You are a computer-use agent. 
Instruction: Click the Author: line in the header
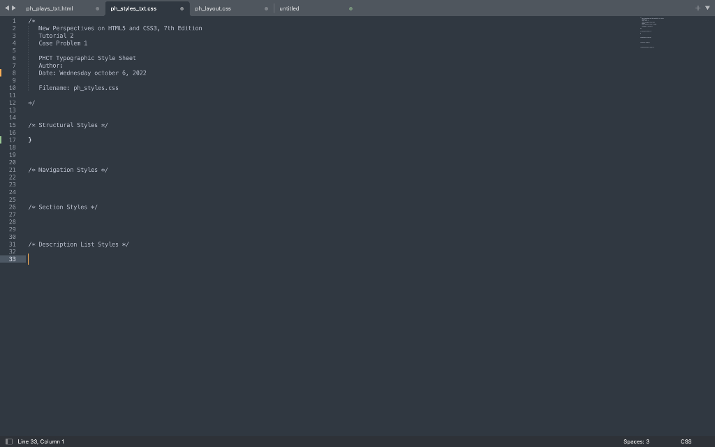coord(50,66)
